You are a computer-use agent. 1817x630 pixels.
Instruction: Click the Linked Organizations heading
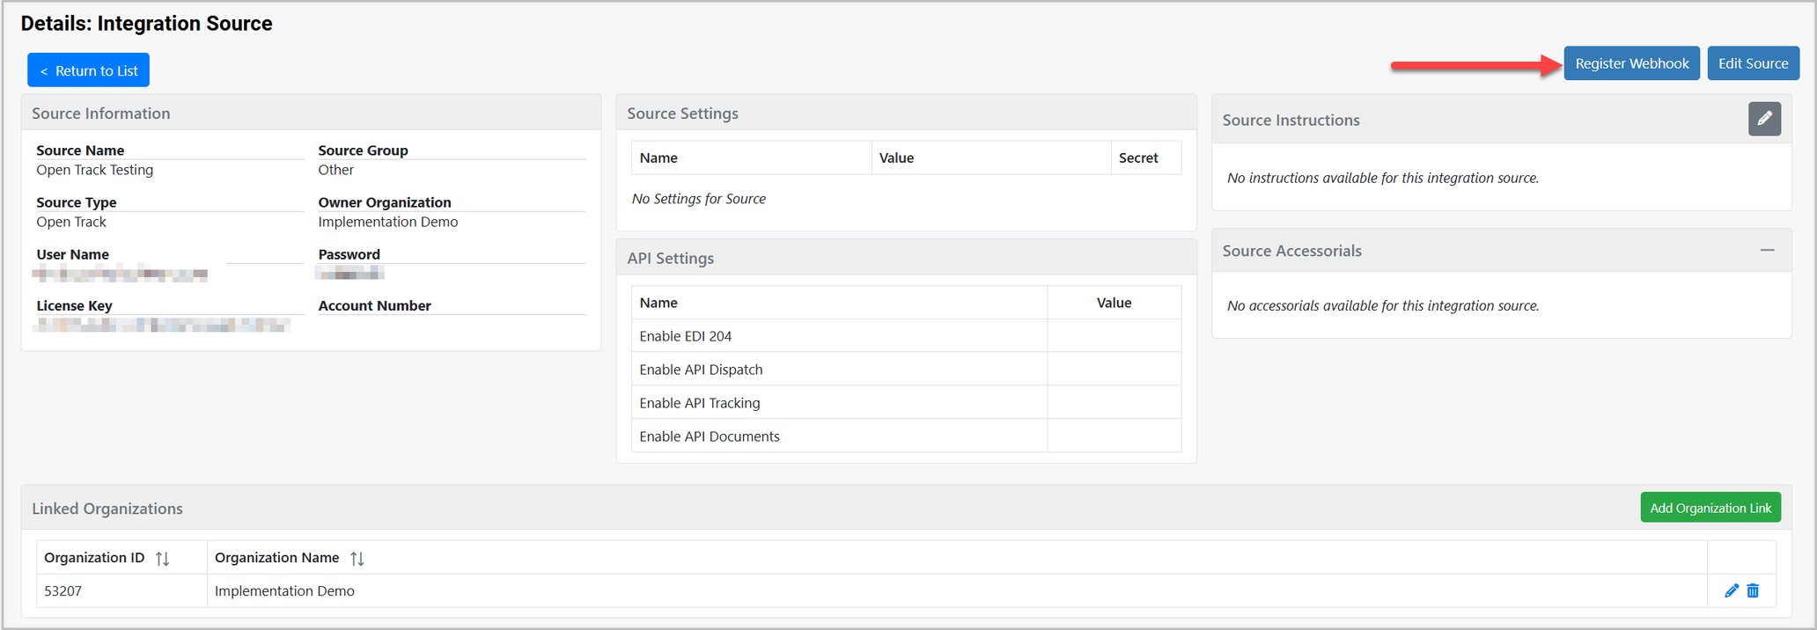107,509
